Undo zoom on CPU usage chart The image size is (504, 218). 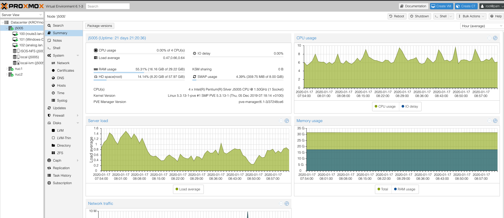490,38
